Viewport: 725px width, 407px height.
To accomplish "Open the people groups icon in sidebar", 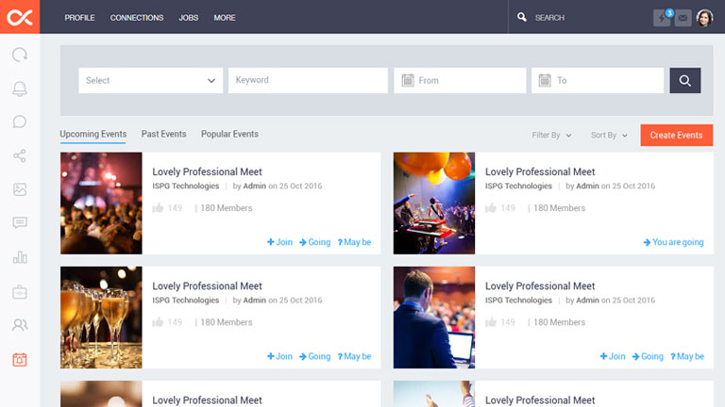I will (20, 325).
